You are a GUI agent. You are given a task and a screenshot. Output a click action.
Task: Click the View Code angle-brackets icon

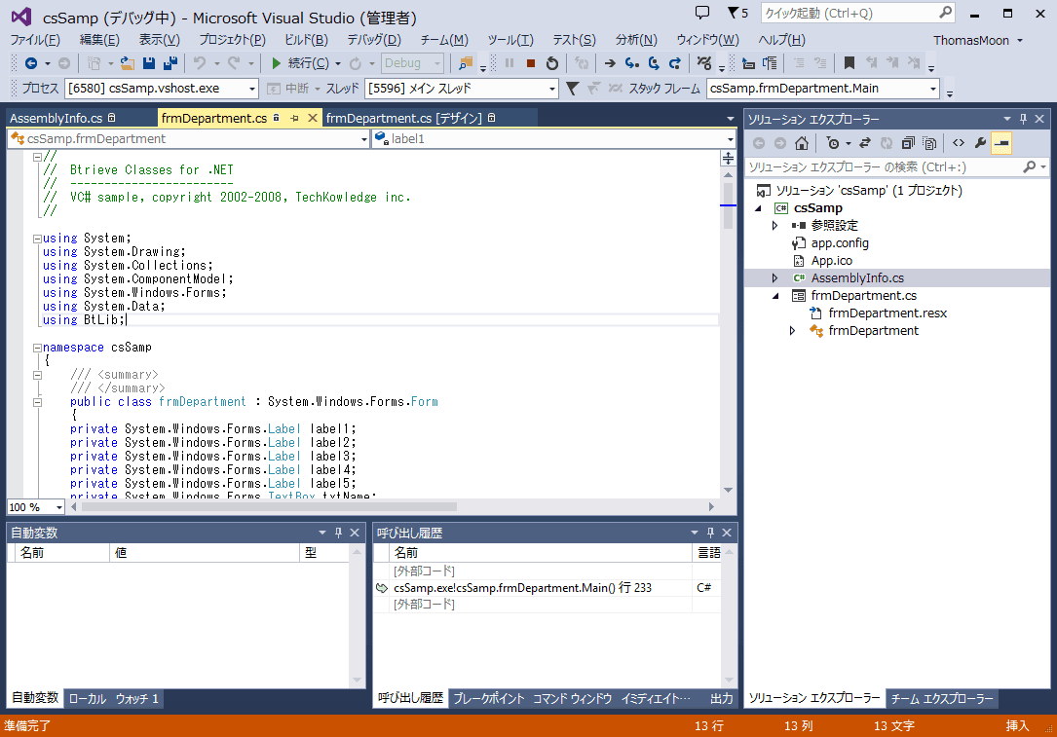[x=959, y=143]
